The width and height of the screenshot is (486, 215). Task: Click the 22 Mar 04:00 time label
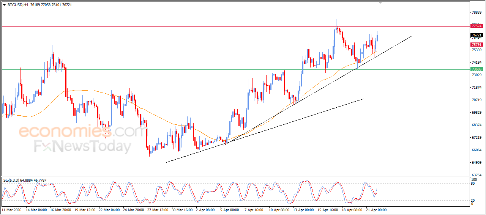[110, 210]
